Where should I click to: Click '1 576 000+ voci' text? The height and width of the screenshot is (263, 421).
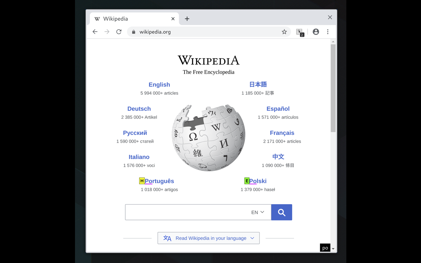click(139, 165)
